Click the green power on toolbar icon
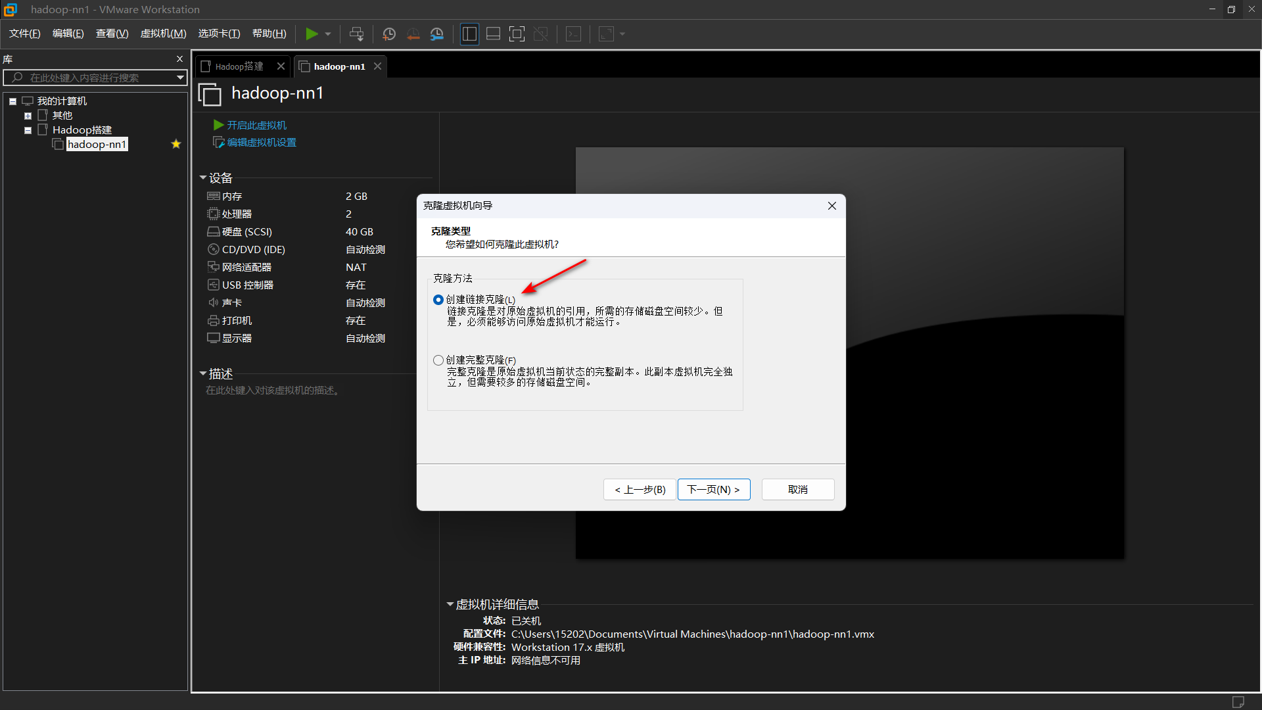 click(x=312, y=34)
